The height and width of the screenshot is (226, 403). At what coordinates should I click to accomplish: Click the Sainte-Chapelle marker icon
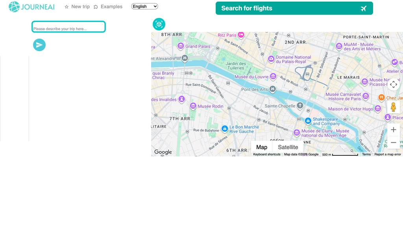point(300,105)
